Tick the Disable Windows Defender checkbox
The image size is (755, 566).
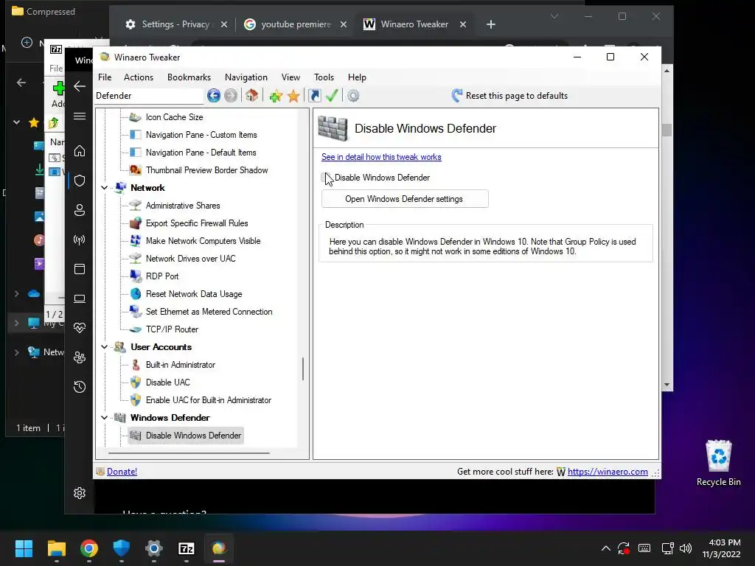tap(326, 178)
